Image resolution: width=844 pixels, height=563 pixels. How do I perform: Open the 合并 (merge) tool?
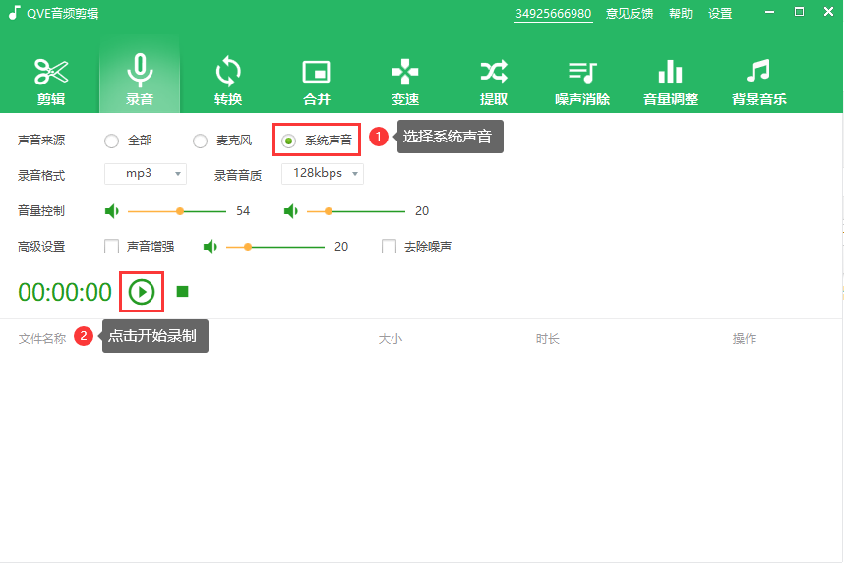click(316, 79)
